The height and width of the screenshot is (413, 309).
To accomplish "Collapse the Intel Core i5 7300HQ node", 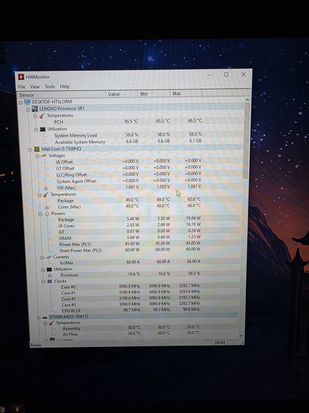I will click(30, 150).
